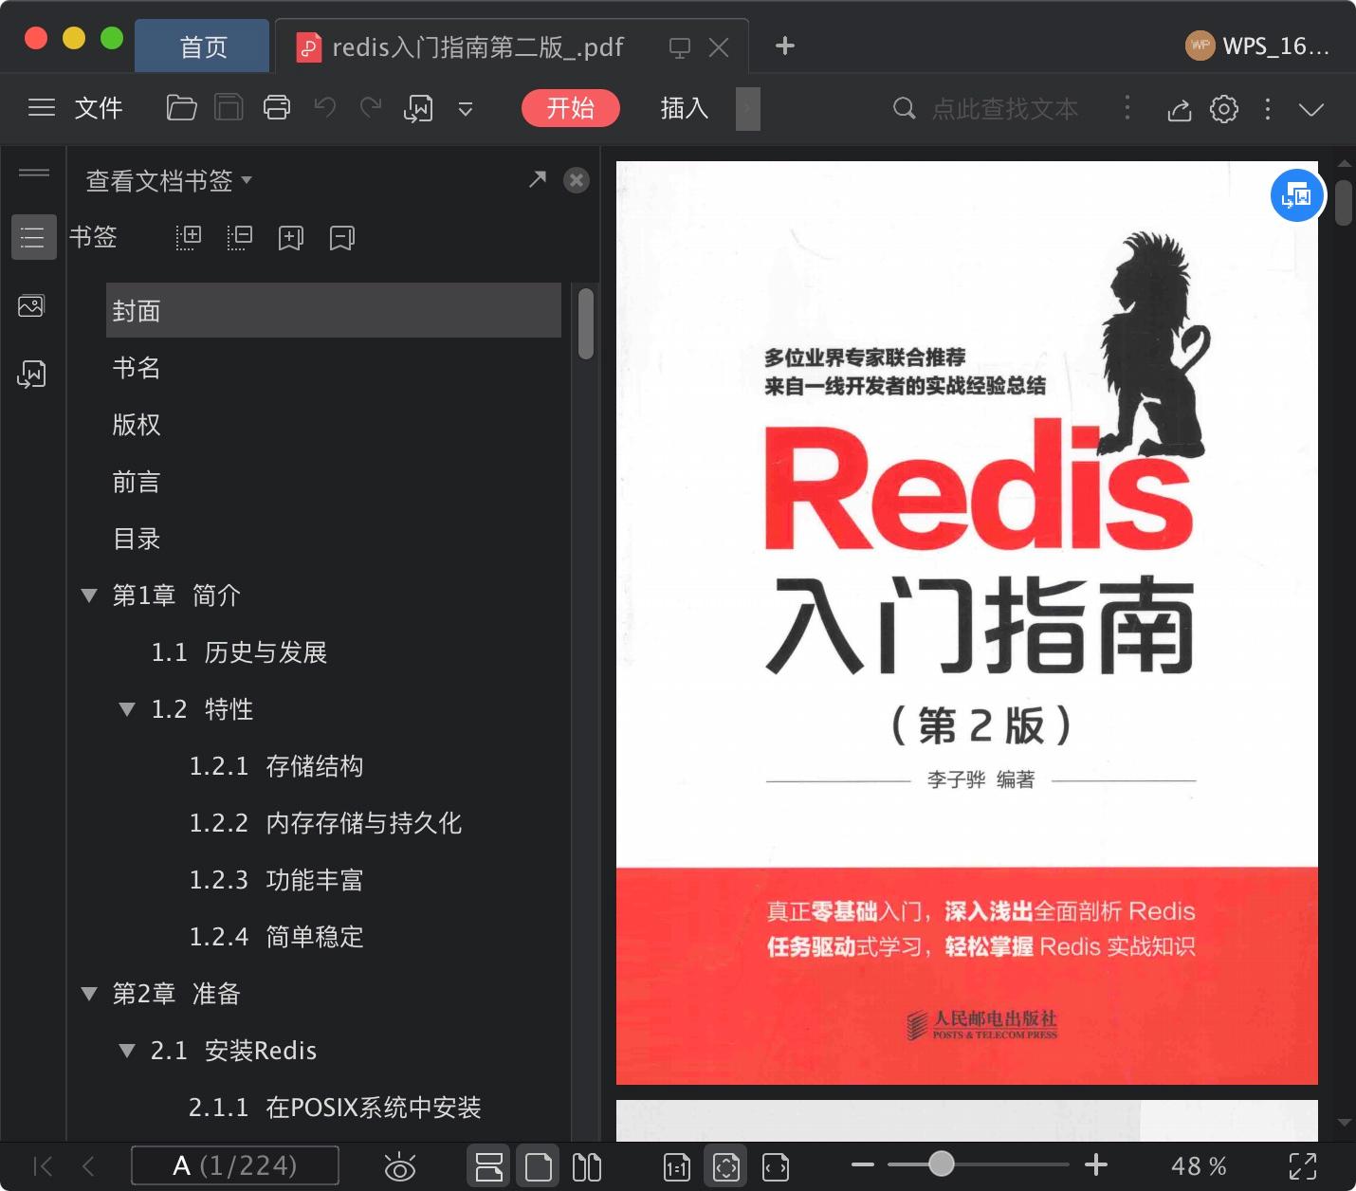Click the print icon

277,108
